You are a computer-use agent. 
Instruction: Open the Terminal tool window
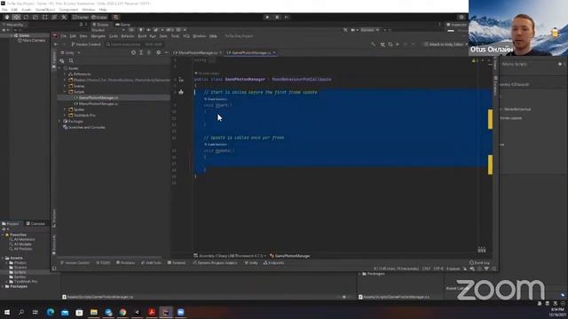[177, 263]
